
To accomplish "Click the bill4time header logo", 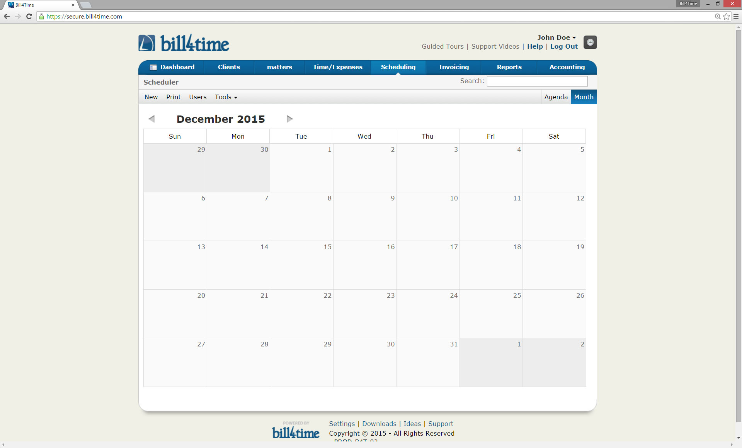I will click(184, 43).
